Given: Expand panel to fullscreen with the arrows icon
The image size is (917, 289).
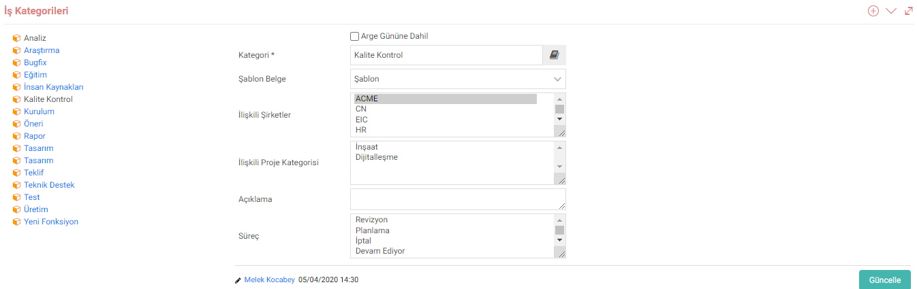Looking at the screenshot, I should pyautogui.click(x=909, y=11).
